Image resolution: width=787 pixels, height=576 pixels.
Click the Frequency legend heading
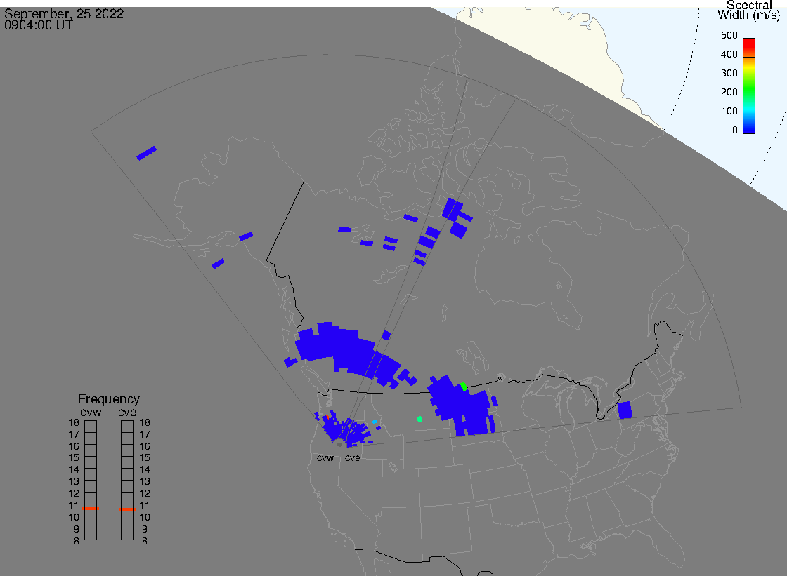(x=109, y=399)
